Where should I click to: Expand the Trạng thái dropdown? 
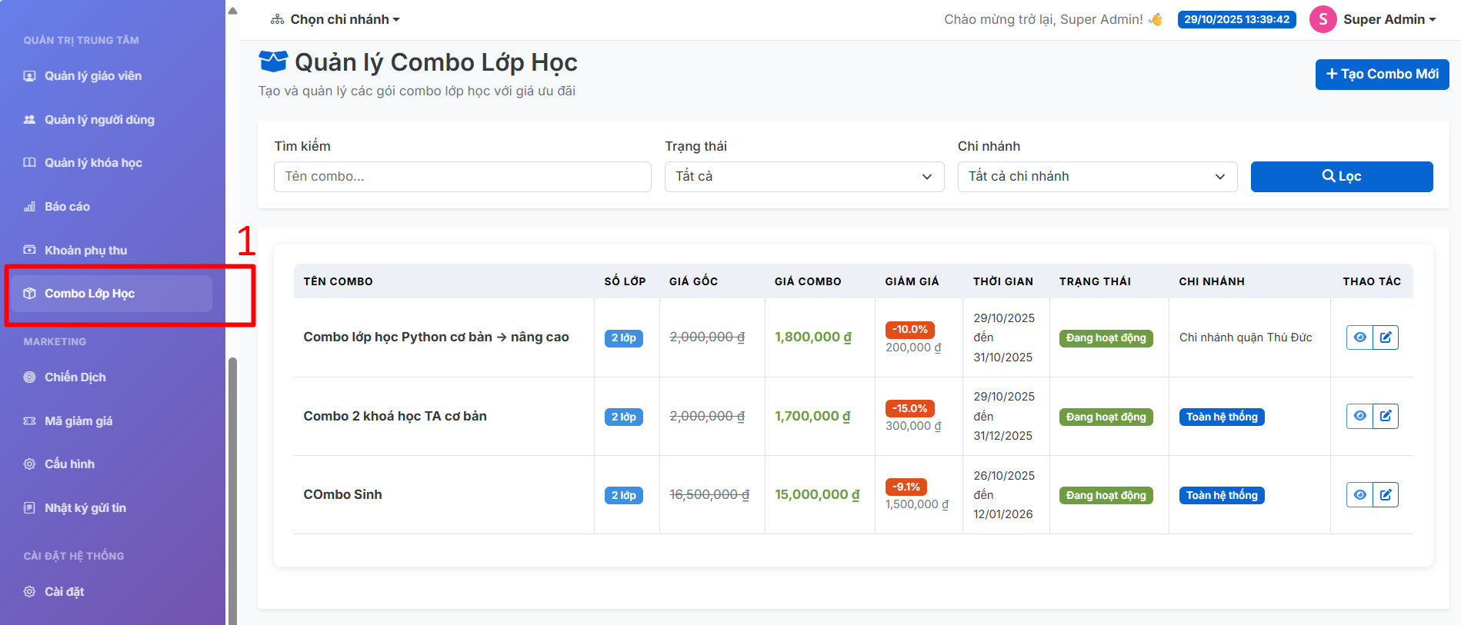point(804,177)
